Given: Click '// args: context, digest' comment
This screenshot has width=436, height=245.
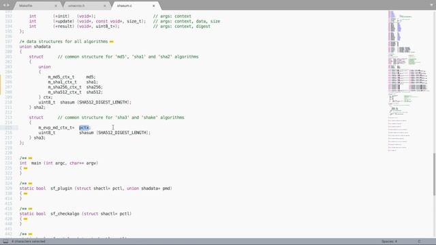Looking at the screenshot, I should (x=182, y=27).
